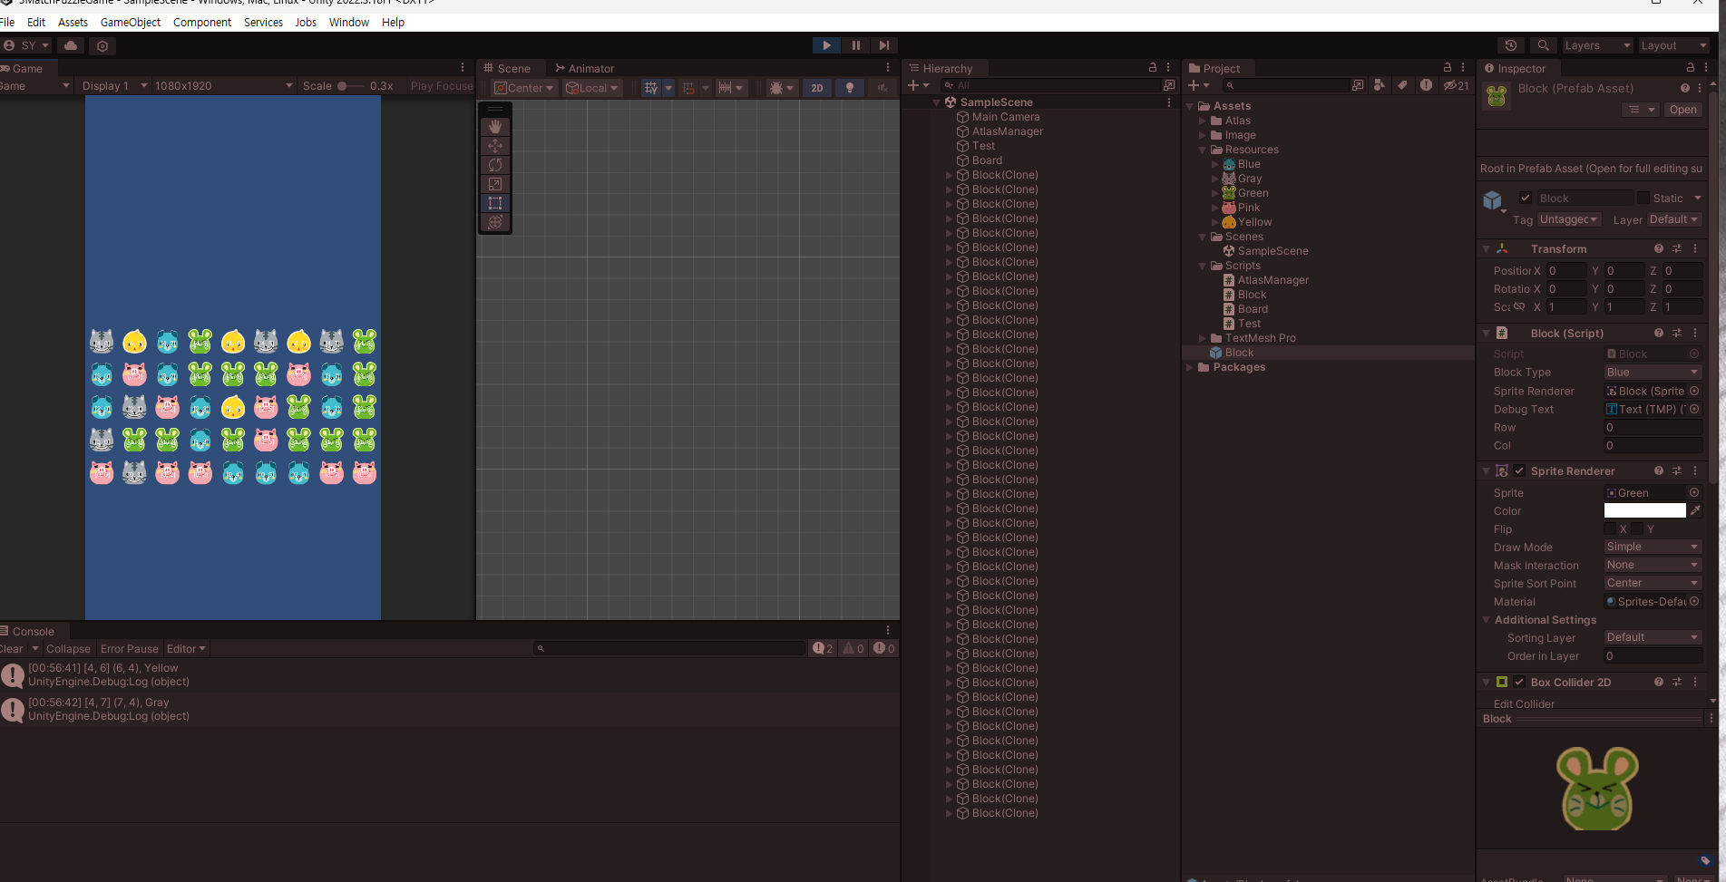The image size is (1726, 882).
Task: Select the Rect tool in Scene view
Action: [495, 203]
